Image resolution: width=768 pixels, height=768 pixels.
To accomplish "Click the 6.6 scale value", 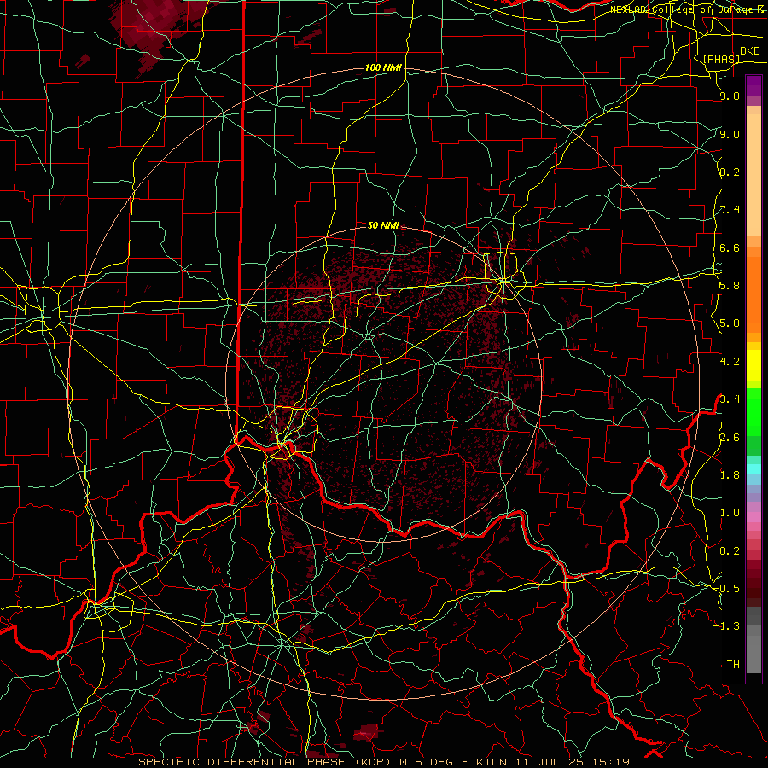I will coord(730,247).
